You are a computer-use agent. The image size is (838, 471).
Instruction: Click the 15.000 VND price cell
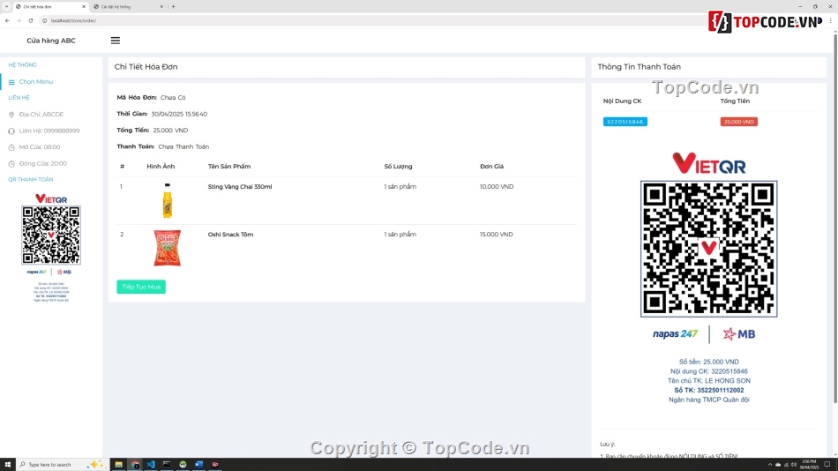497,234
